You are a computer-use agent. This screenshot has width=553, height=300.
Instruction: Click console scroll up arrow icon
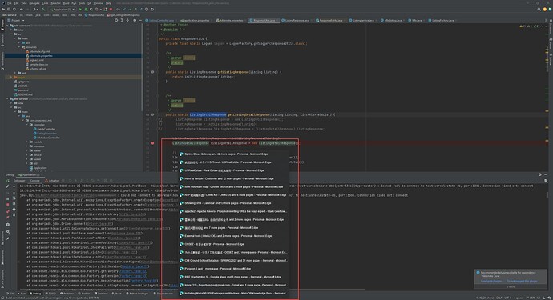click(14, 186)
